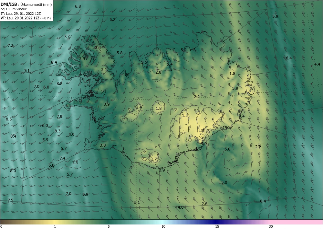Select the 8.2 value label

click(x=59, y=84)
